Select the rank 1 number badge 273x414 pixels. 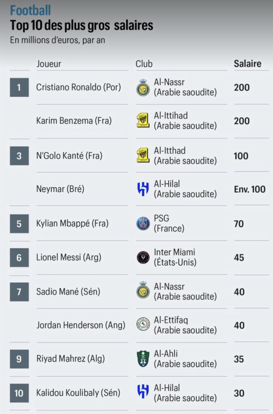pyautogui.click(x=19, y=87)
